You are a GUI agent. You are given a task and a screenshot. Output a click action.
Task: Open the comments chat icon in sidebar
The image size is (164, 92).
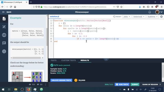(x=4, y=43)
